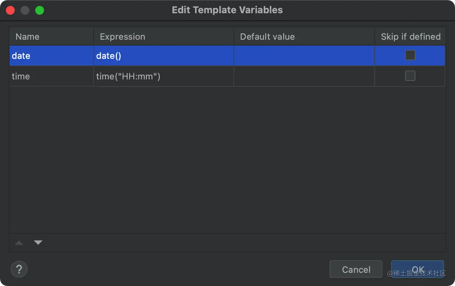The width and height of the screenshot is (455, 286).
Task: Move variable up with arrow icon
Action: 19,243
